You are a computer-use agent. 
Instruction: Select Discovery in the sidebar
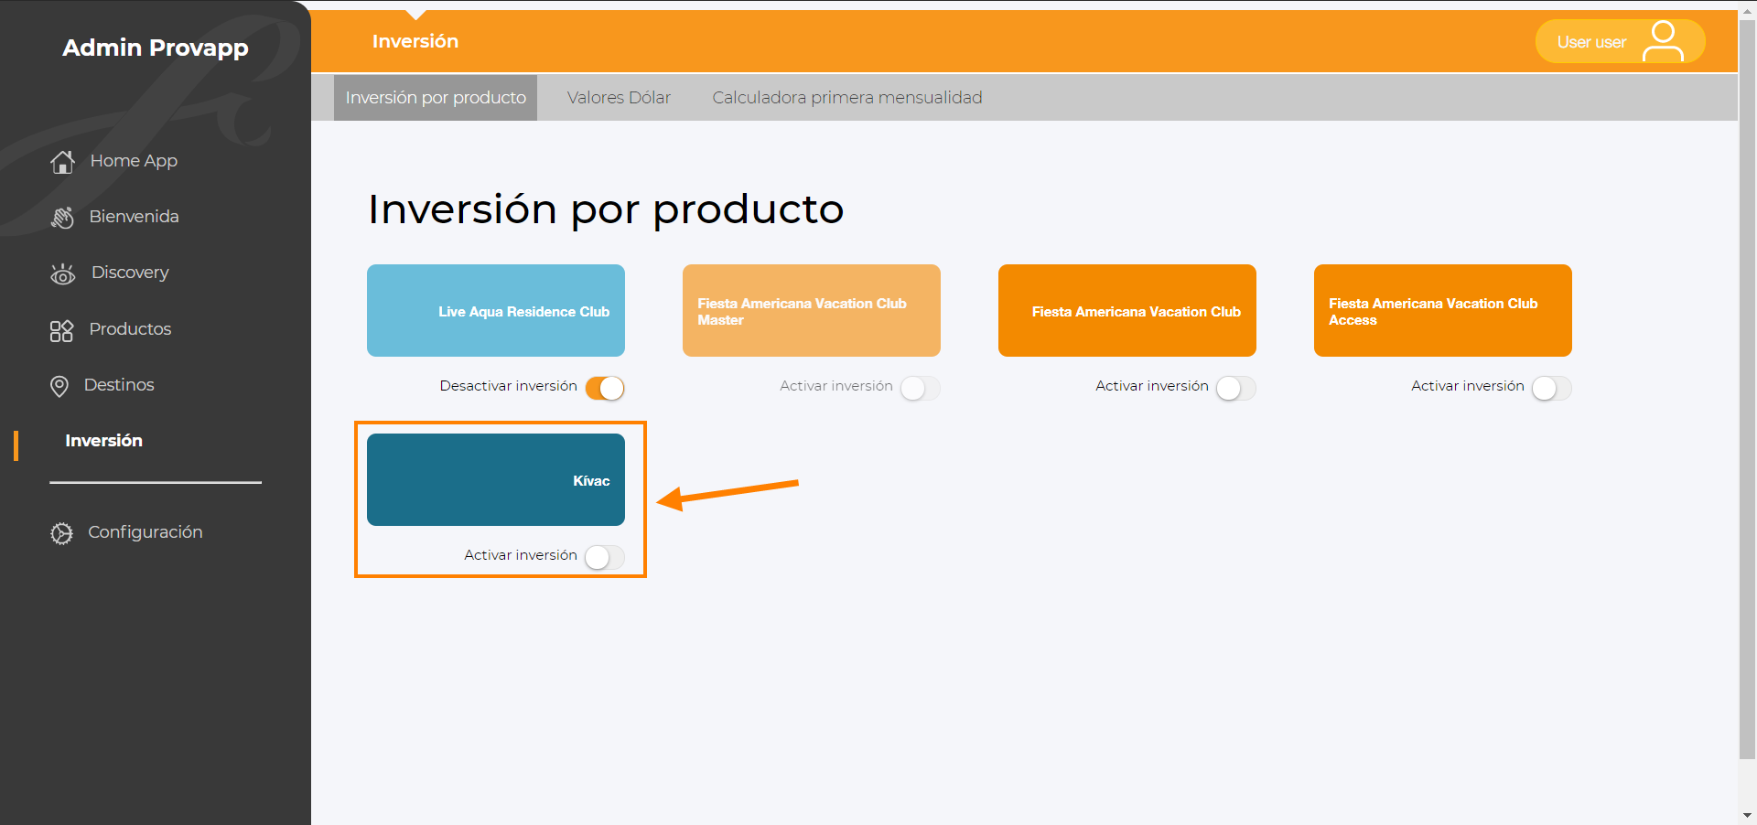pos(130,273)
